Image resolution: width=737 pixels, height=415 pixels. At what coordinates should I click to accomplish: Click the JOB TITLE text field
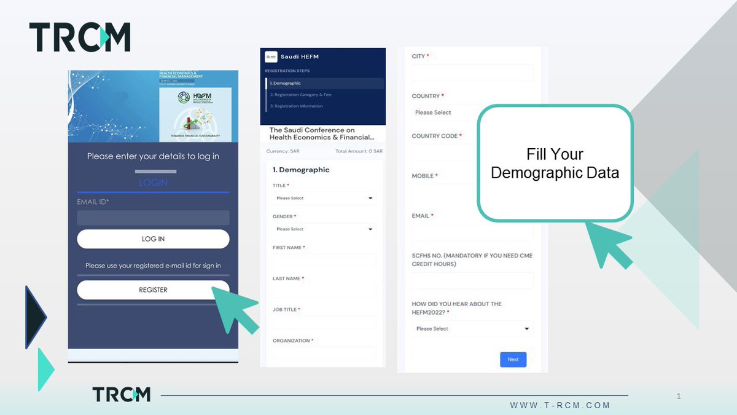[x=324, y=323]
